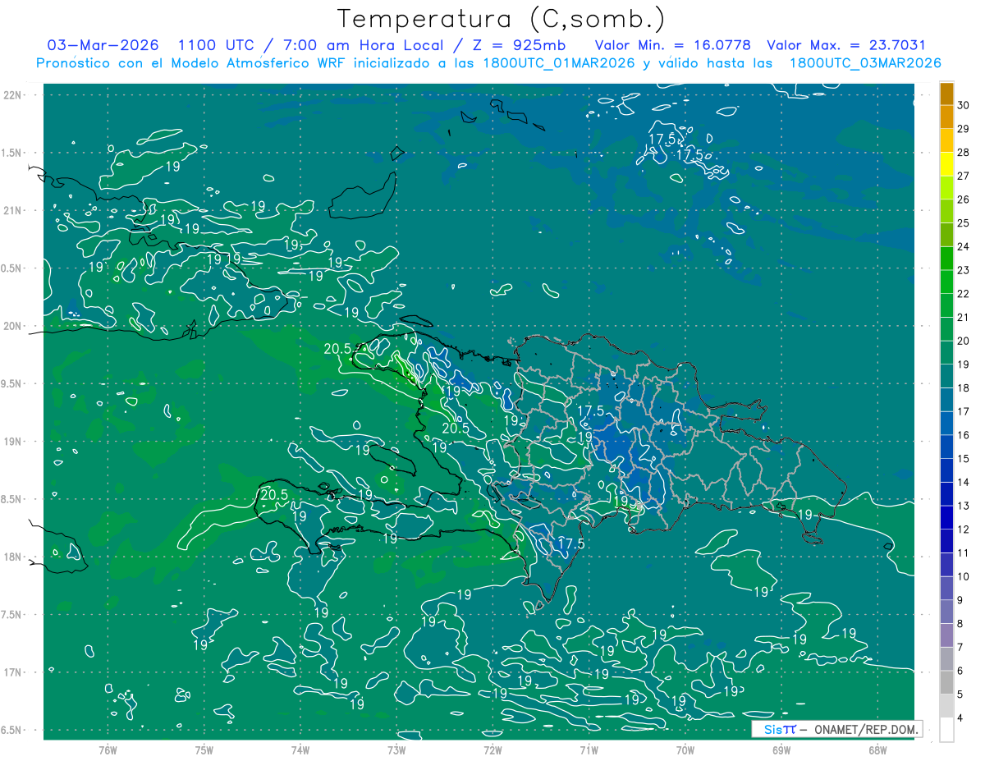Click legend value "13" on colour scale
Screen dimensions: 985x761
pos(964,506)
